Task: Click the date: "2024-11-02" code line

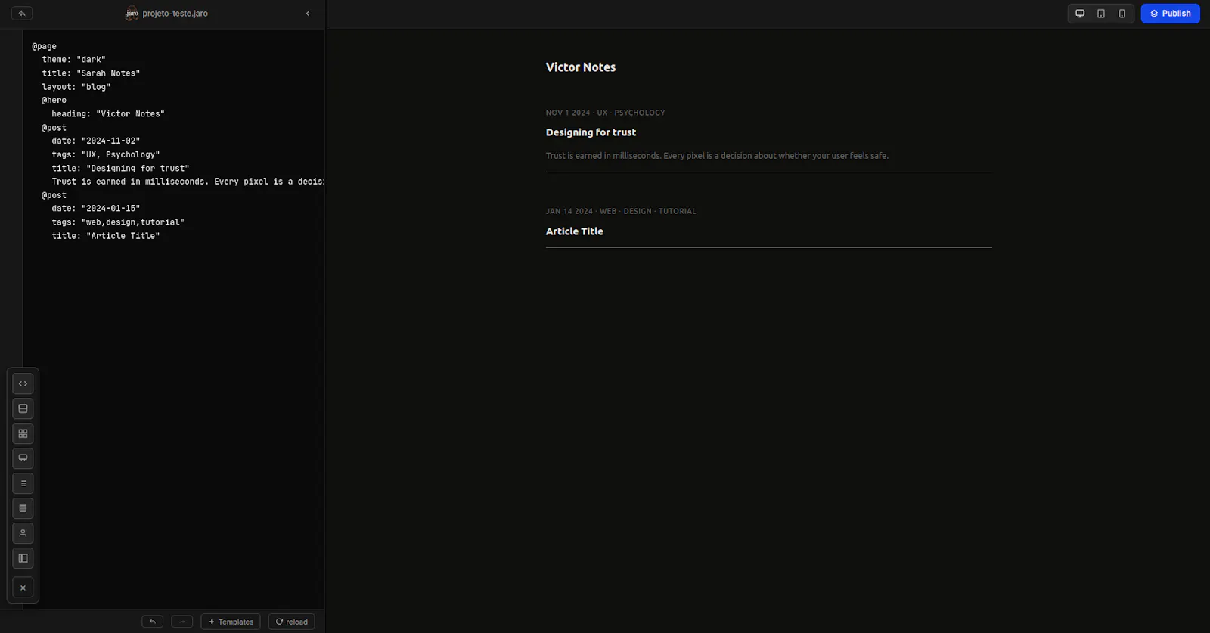Action: point(95,141)
